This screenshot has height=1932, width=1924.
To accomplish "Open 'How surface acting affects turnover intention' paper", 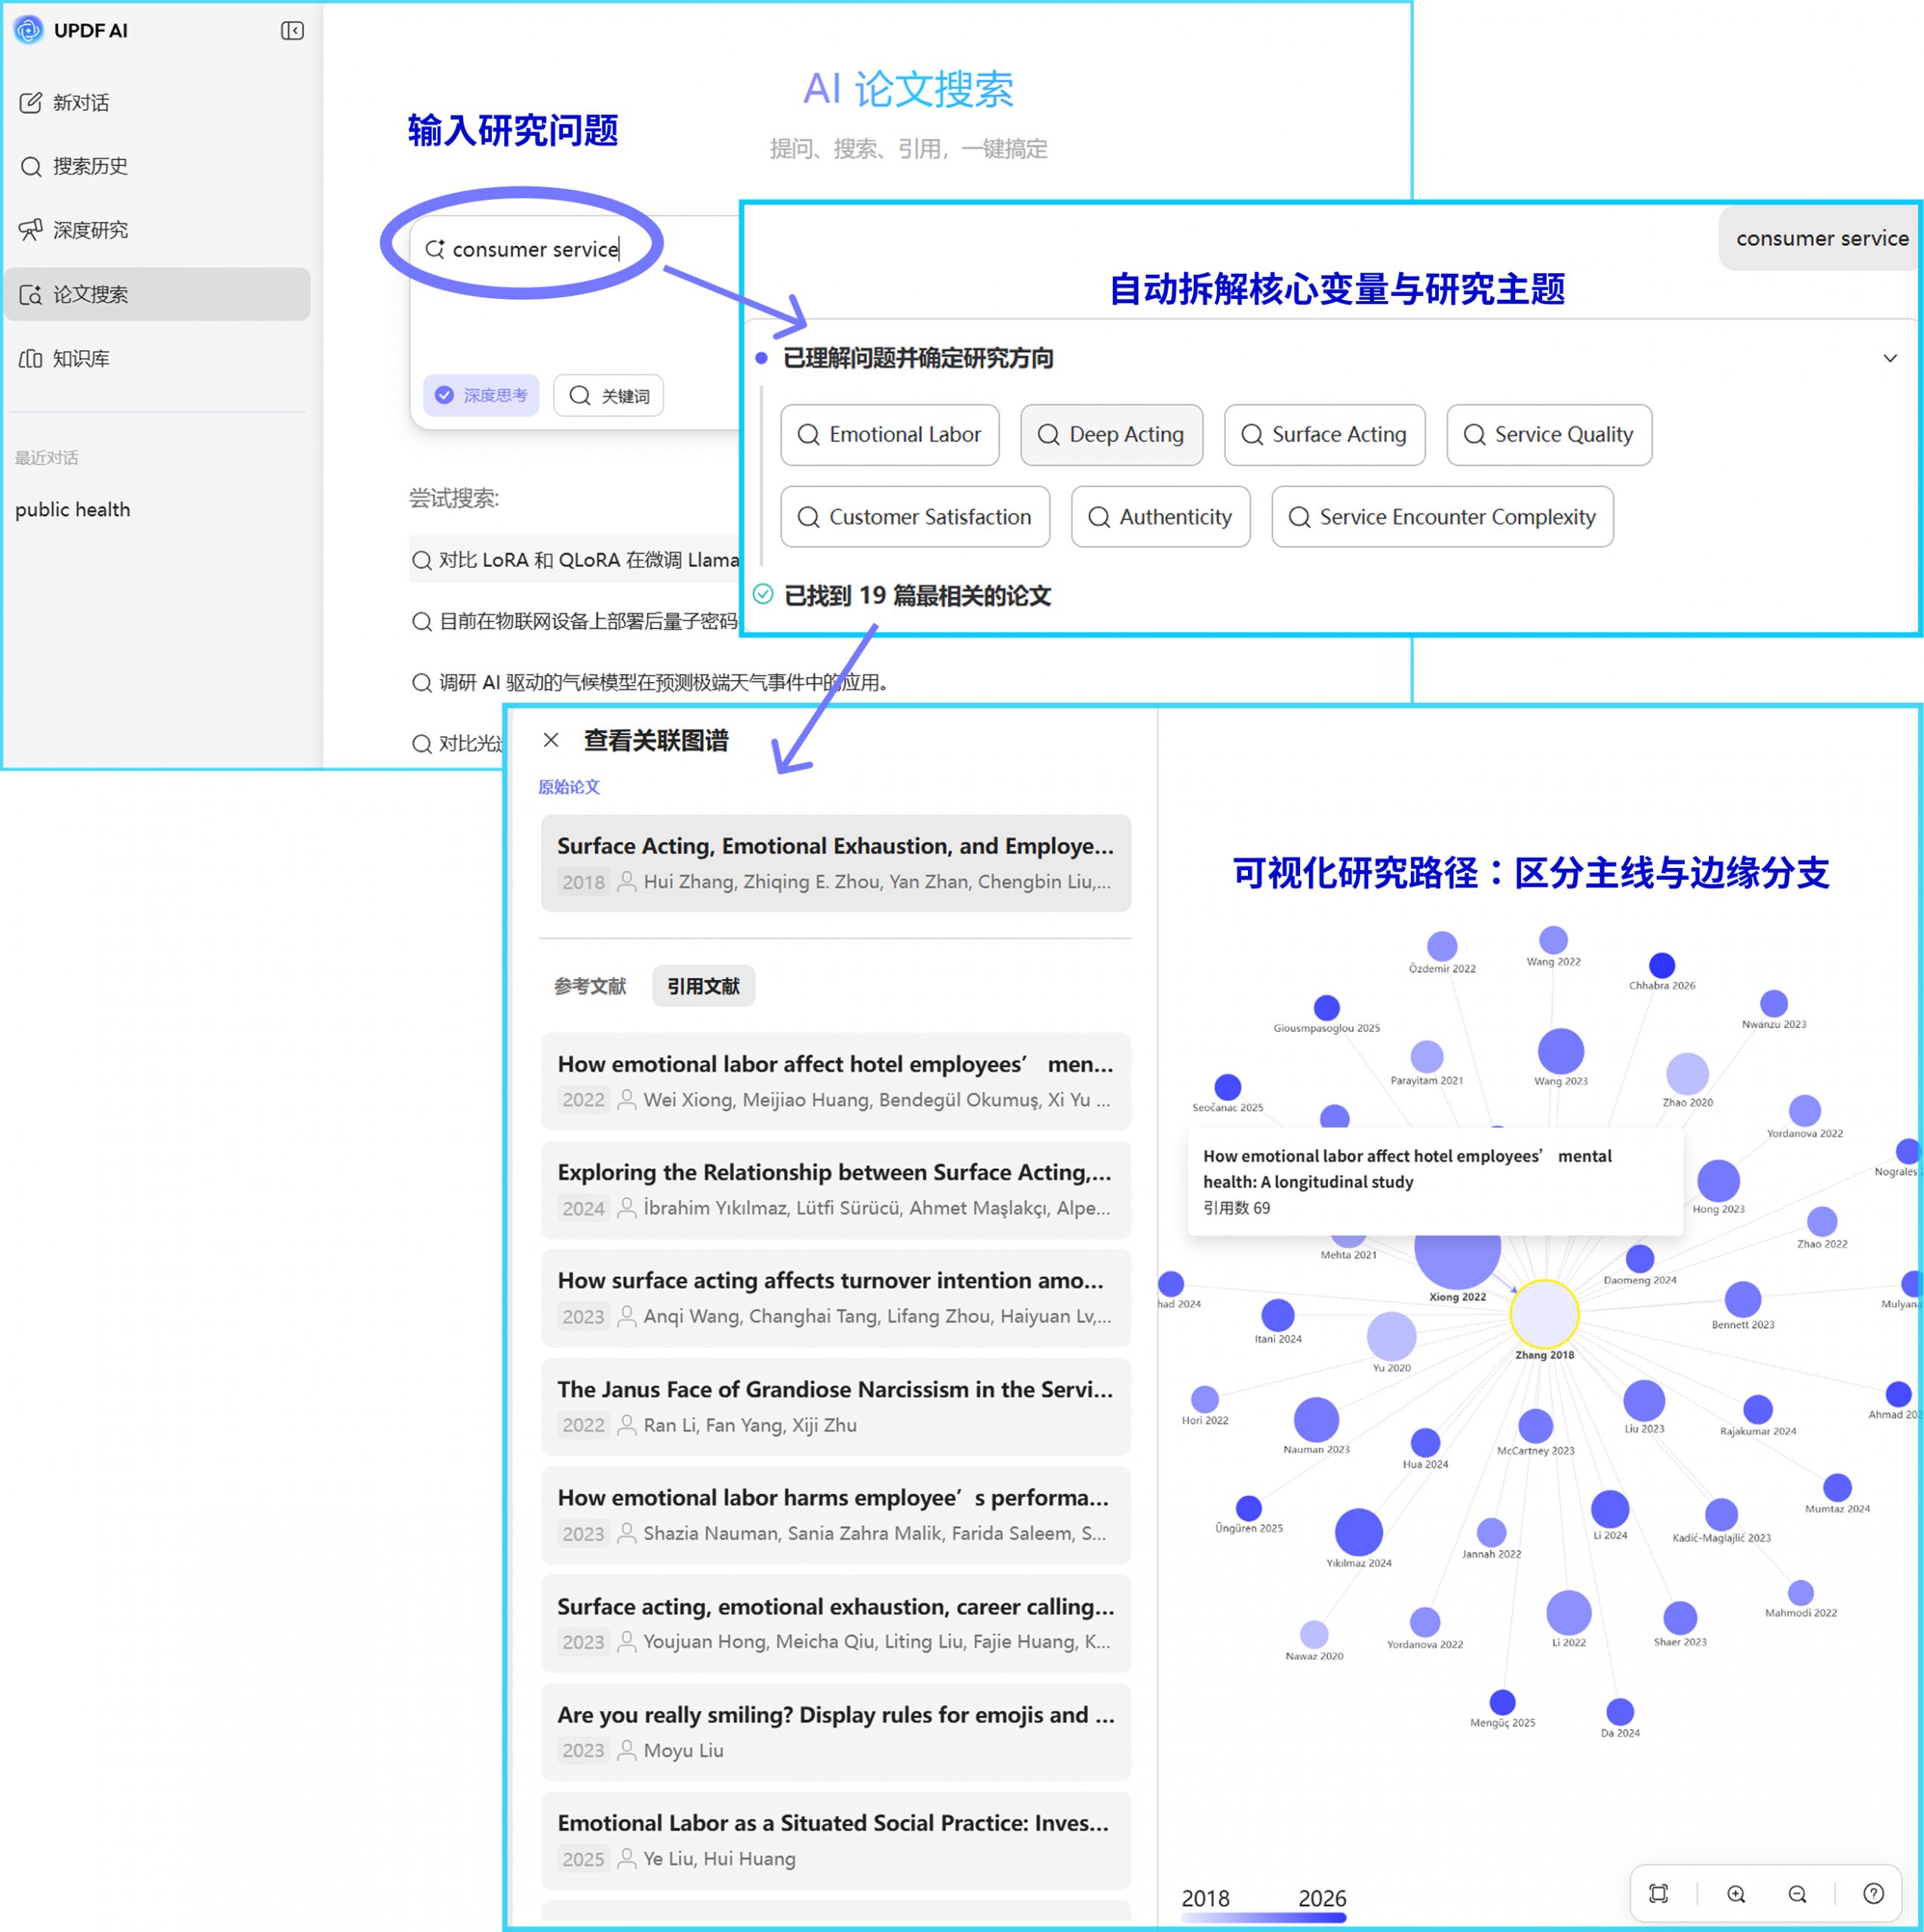I will pos(836,1298).
